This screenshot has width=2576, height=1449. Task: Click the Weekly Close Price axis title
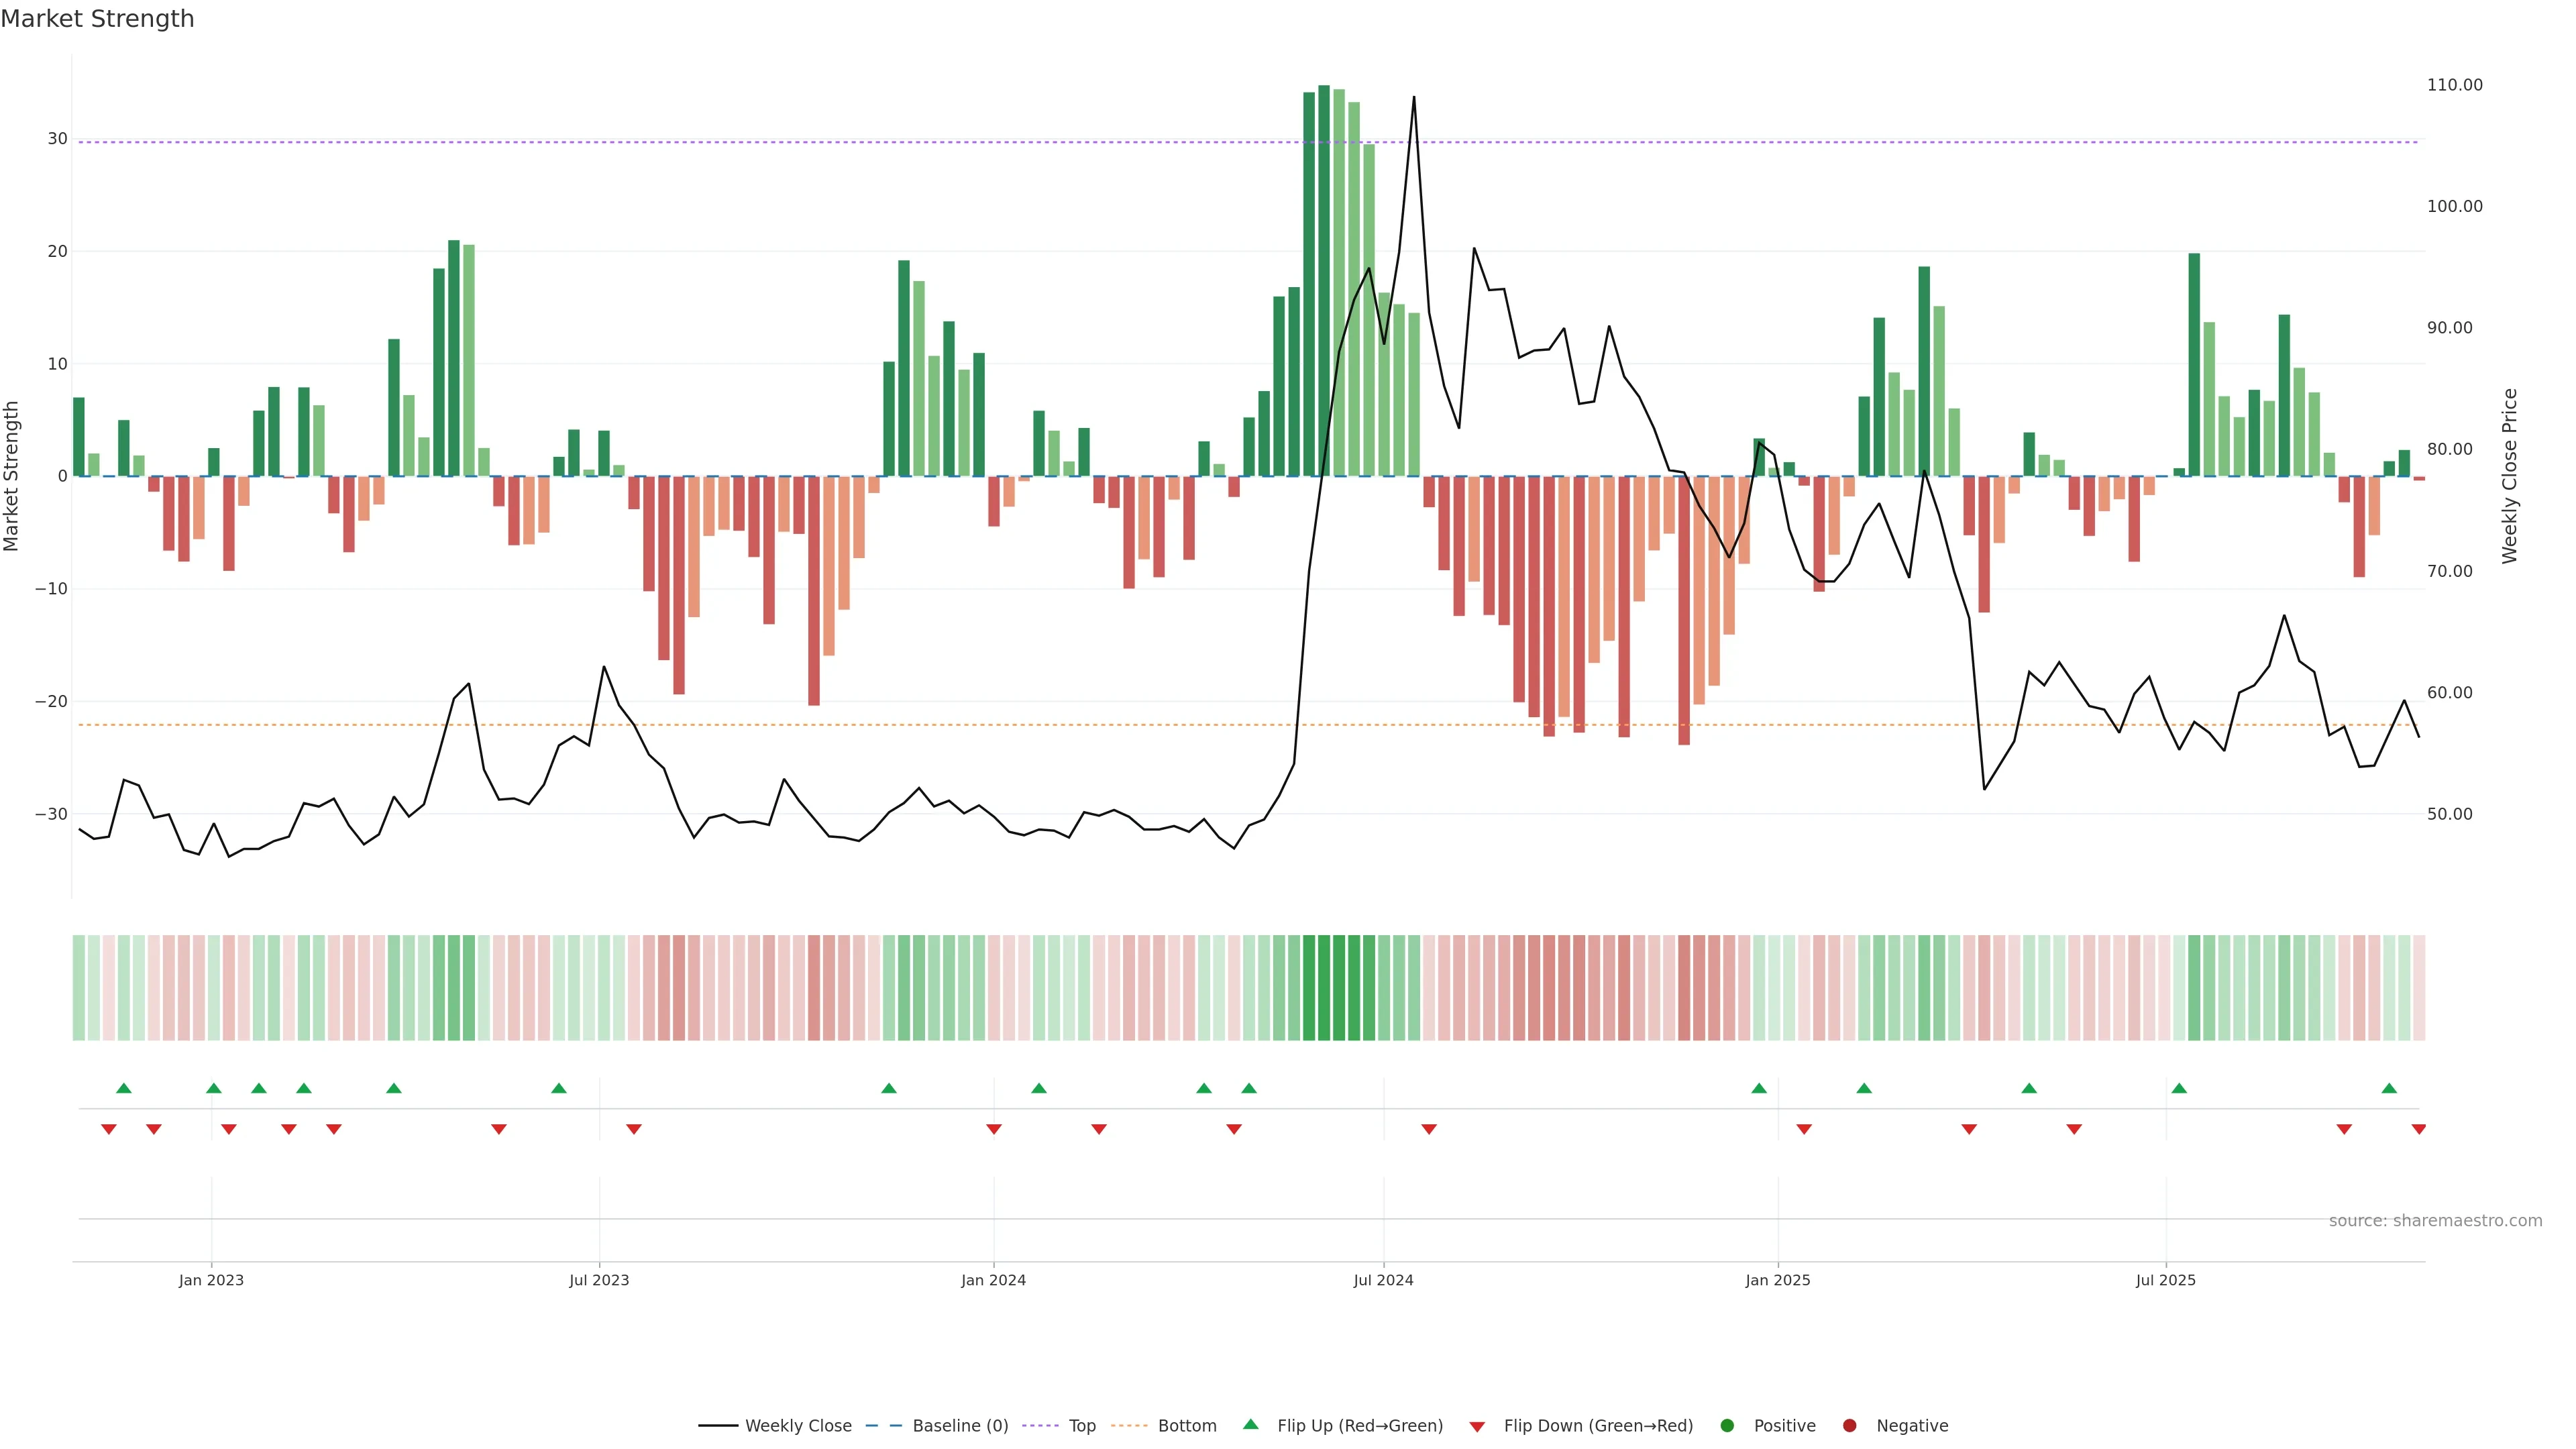[2509, 476]
